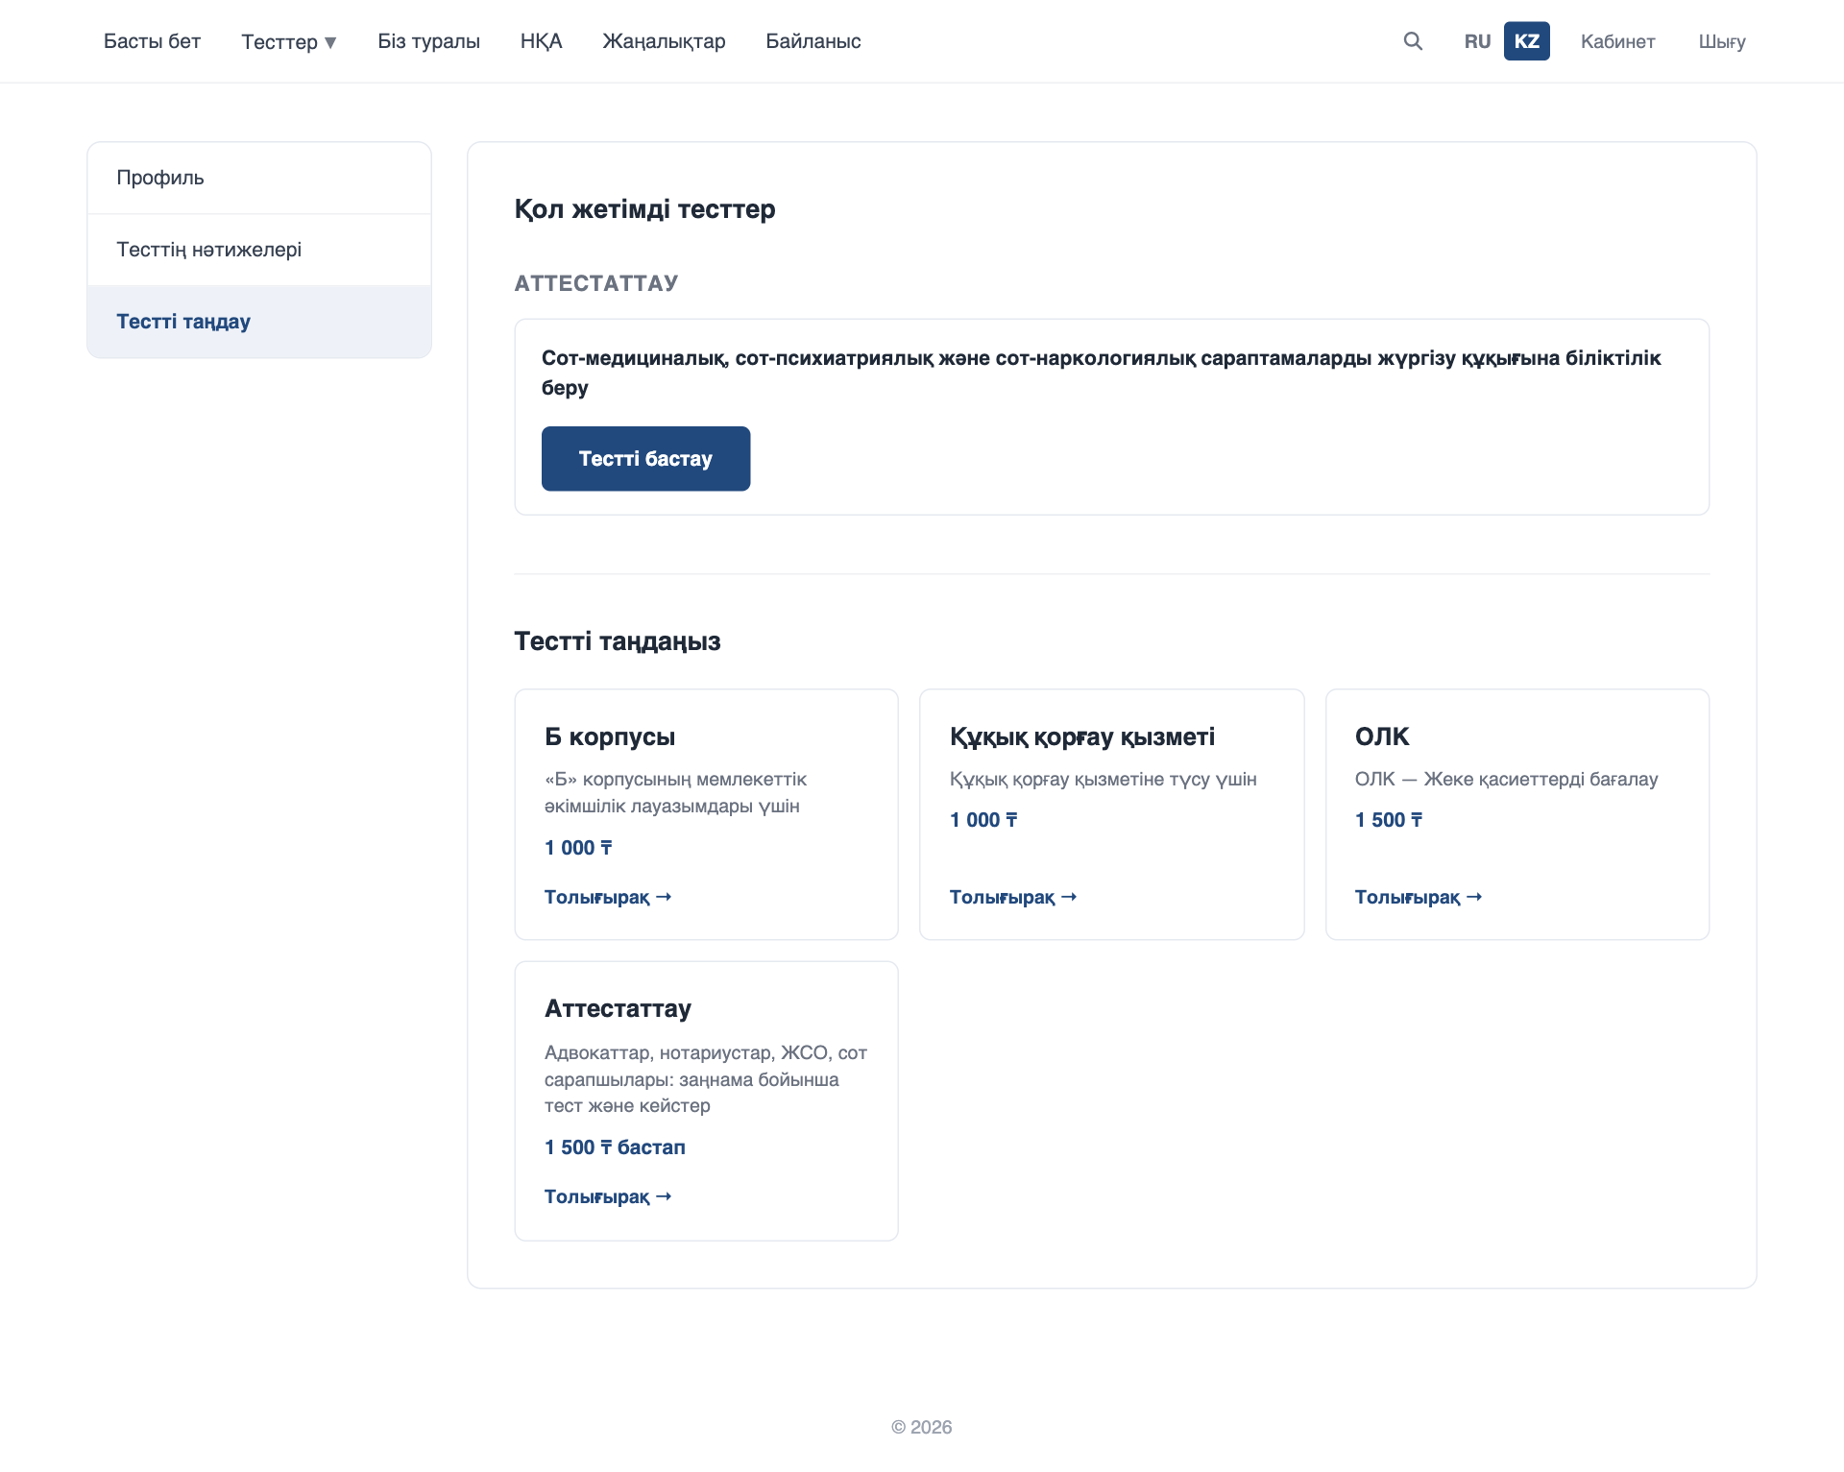Viewport: 1844px width, 1472px height.
Task: Open Жаңалықтар news page
Action: coord(664,41)
